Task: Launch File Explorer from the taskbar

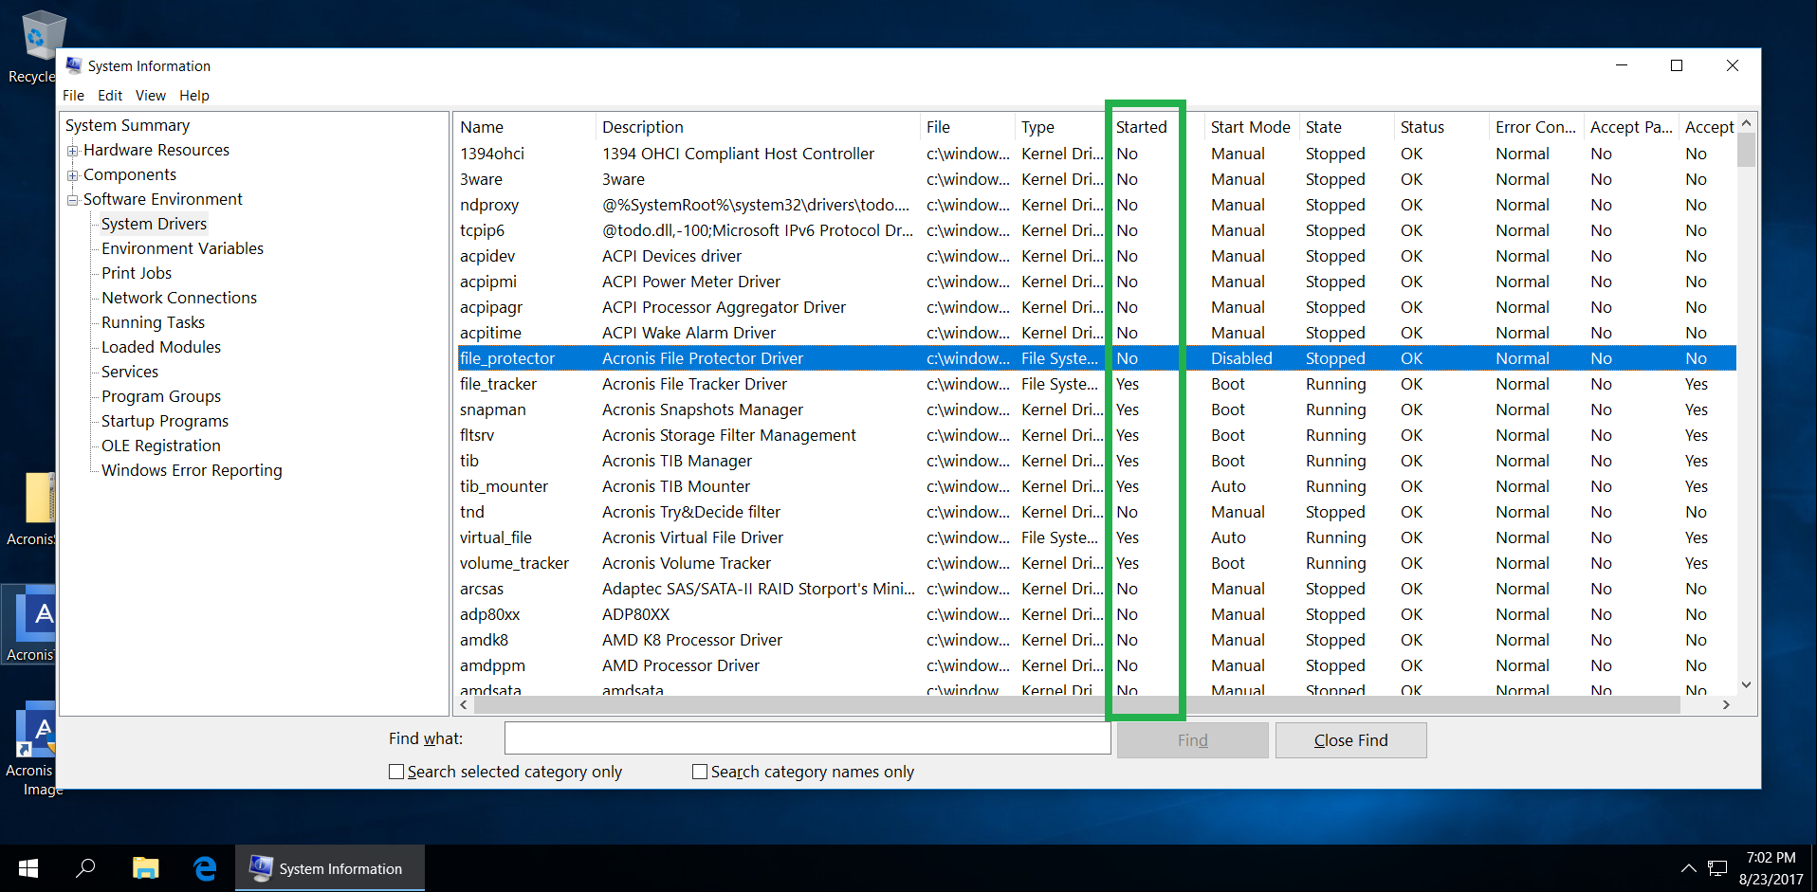Action: pyautogui.click(x=145, y=868)
